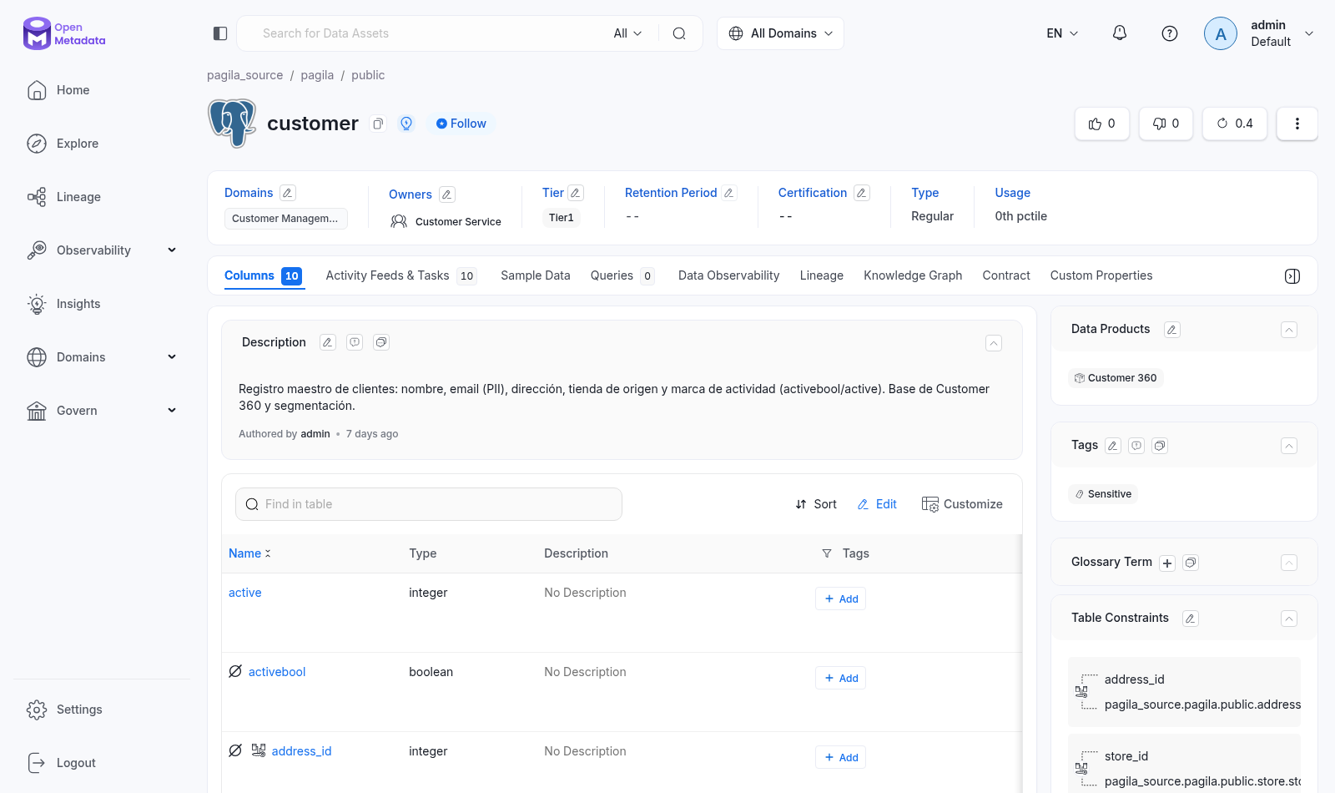Open the EN language dropdown

click(1062, 33)
